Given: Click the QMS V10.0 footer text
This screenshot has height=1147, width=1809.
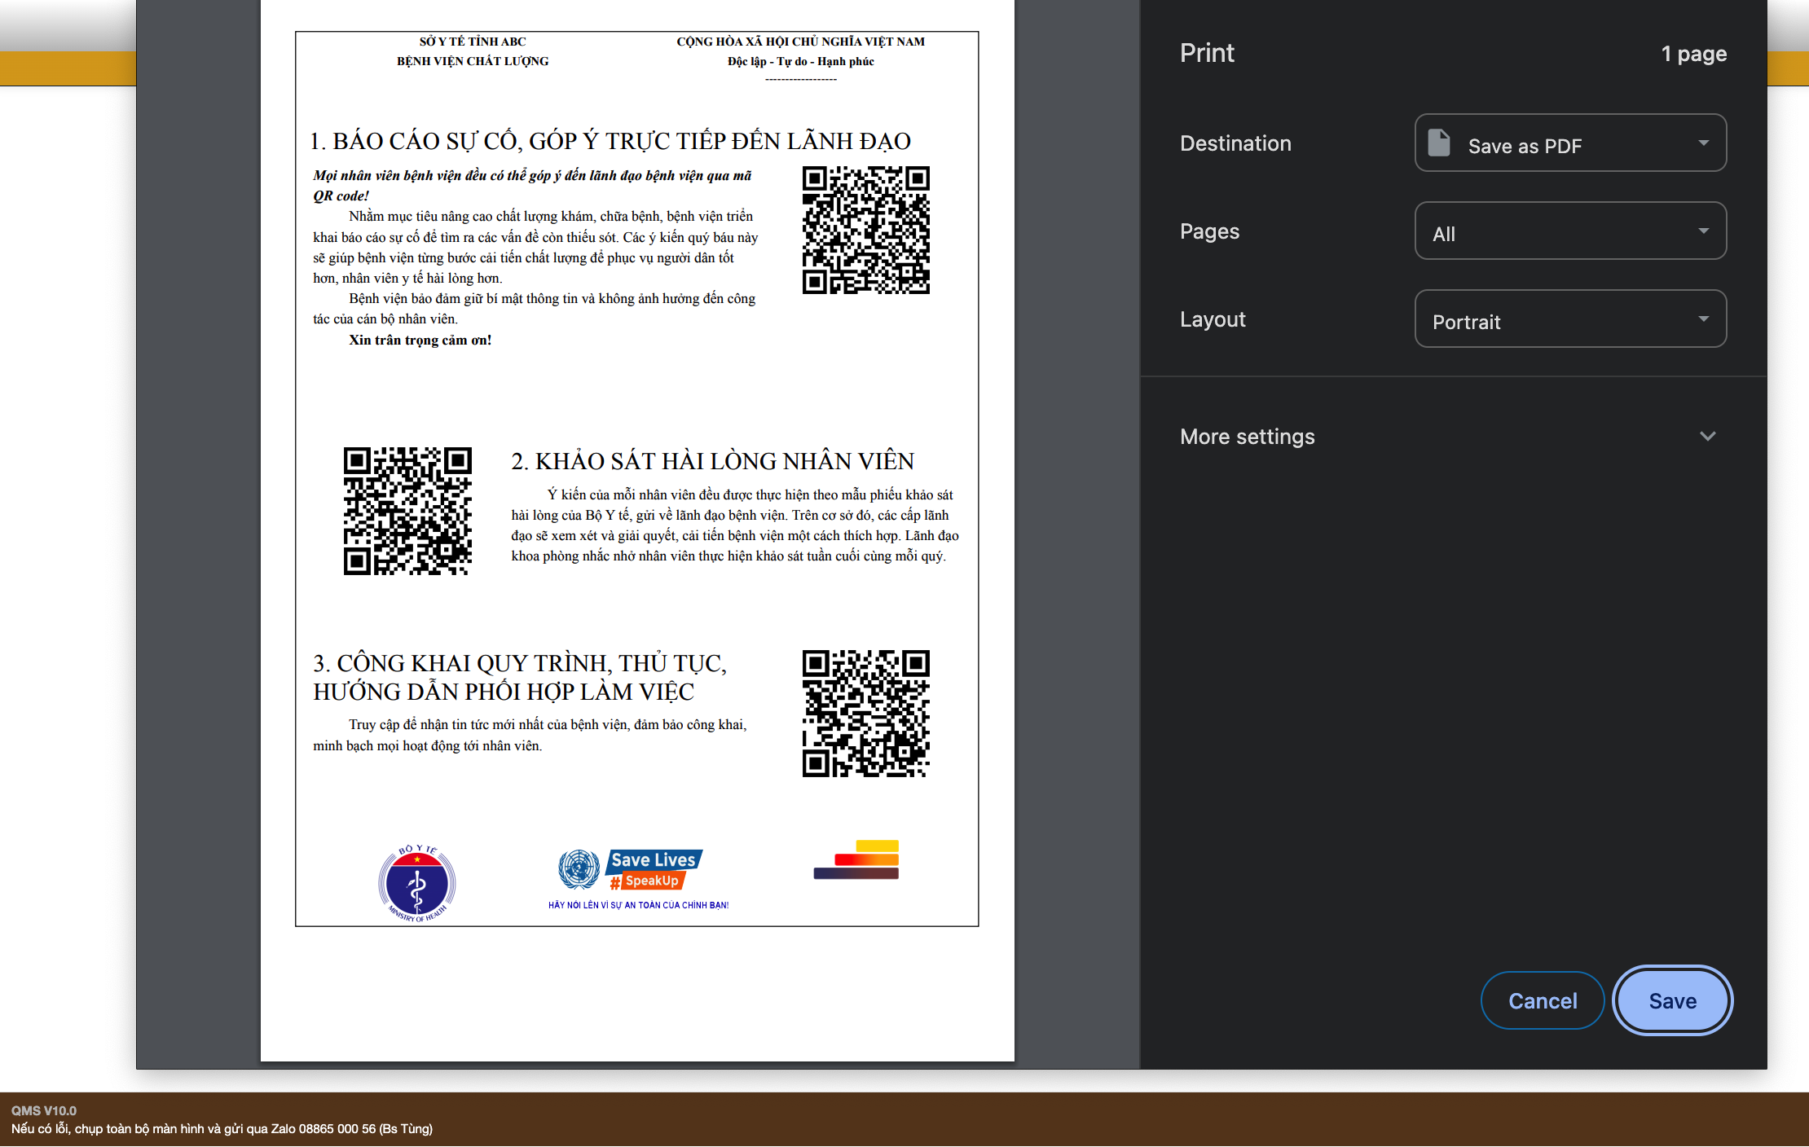Looking at the screenshot, I should click(44, 1110).
